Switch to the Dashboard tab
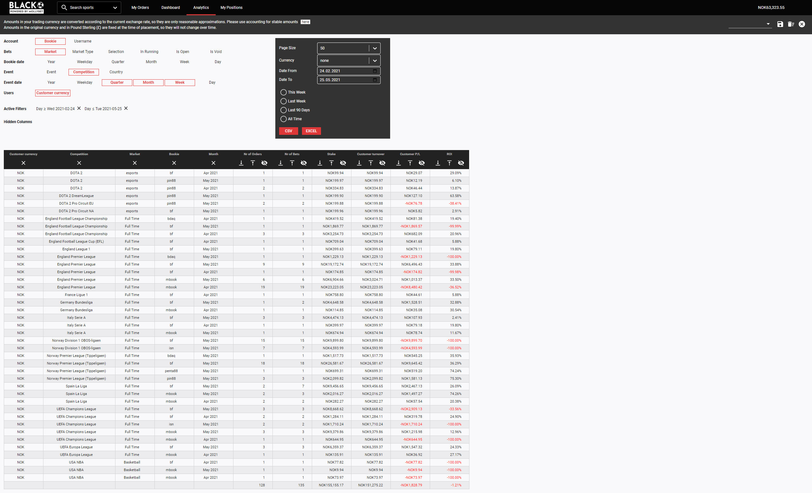The image size is (812, 493). click(x=170, y=7)
